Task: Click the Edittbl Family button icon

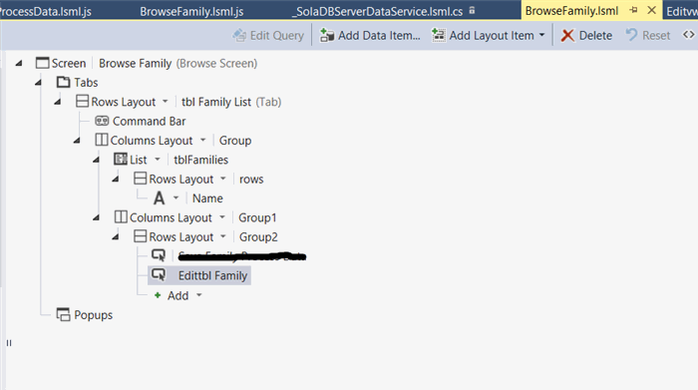Action: point(159,274)
